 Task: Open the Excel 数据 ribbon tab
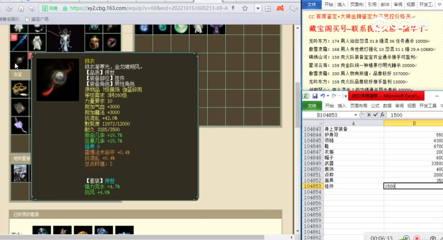coord(387,106)
